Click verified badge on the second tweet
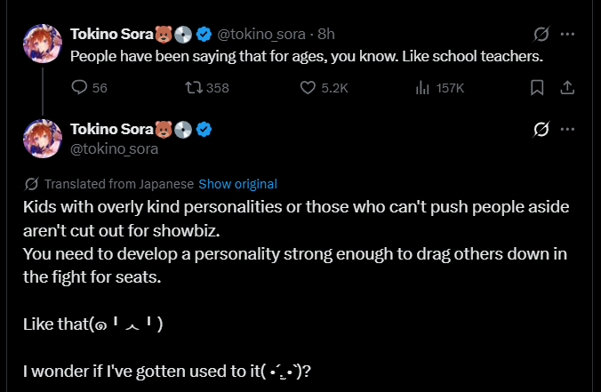This screenshot has width=601, height=392. tap(204, 130)
